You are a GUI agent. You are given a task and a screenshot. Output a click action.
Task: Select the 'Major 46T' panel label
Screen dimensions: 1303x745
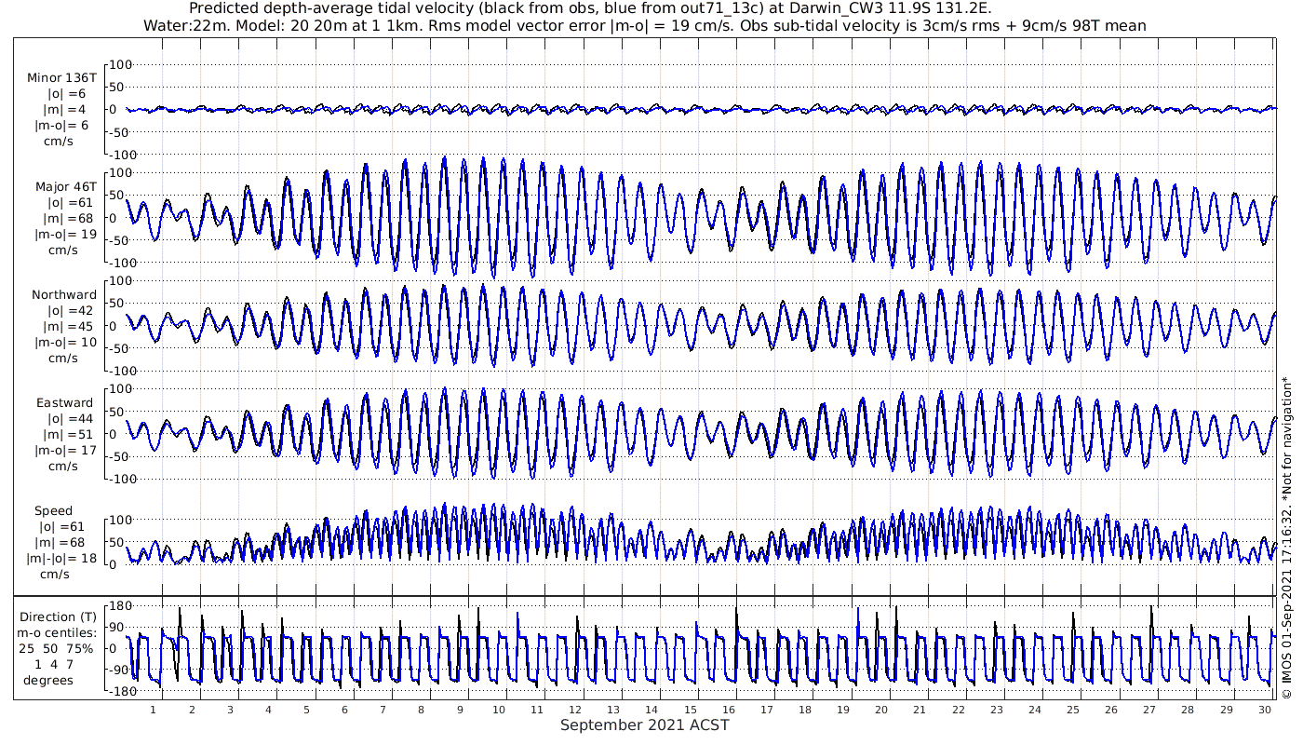[64, 186]
